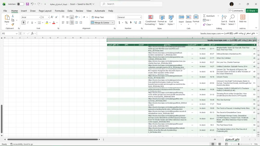
Task: Click AutoSum button
Action: 209,16
